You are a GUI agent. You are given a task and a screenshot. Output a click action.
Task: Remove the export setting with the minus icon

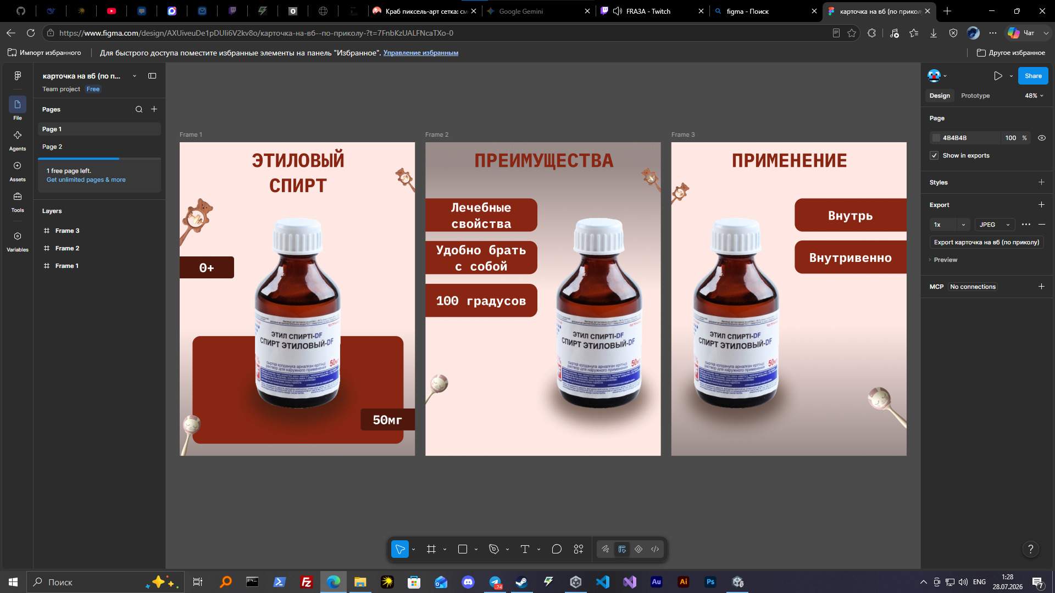(1041, 225)
